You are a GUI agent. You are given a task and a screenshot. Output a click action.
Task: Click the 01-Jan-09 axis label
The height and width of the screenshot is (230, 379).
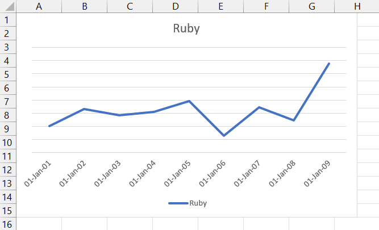pyautogui.click(x=317, y=173)
